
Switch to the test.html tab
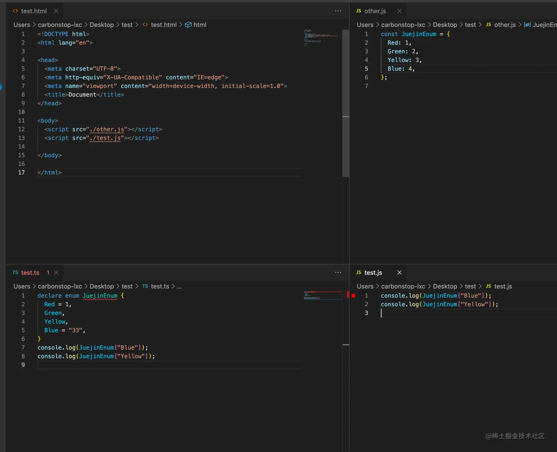coord(34,11)
